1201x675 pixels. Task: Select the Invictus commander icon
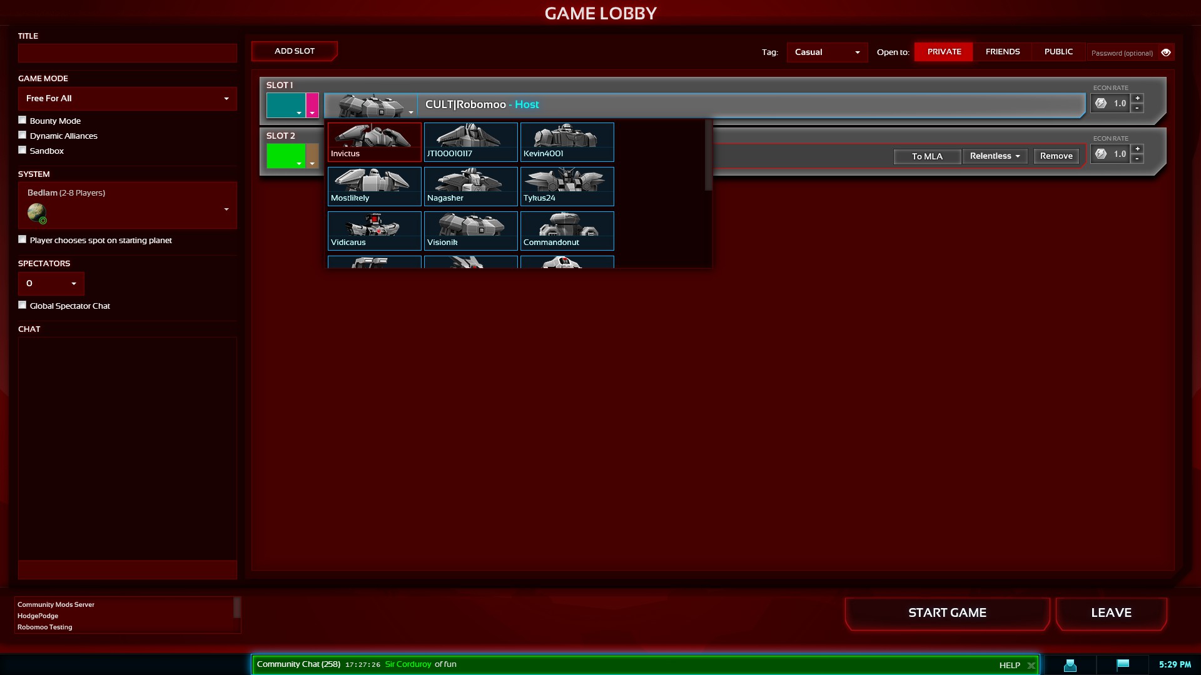(374, 141)
